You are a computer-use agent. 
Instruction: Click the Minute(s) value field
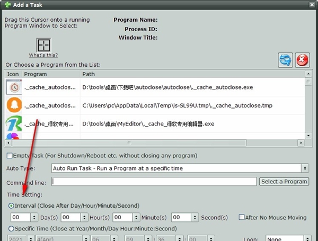[x=122, y=218]
